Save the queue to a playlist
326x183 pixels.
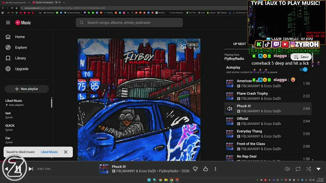click(301, 57)
